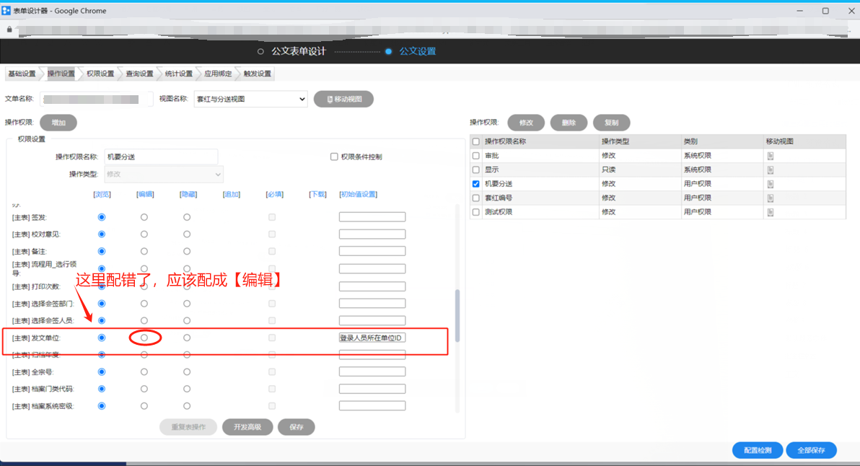Select 隐藏 radio for 校对意见 field
Screen dimensions: 860x466
click(187, 234)
